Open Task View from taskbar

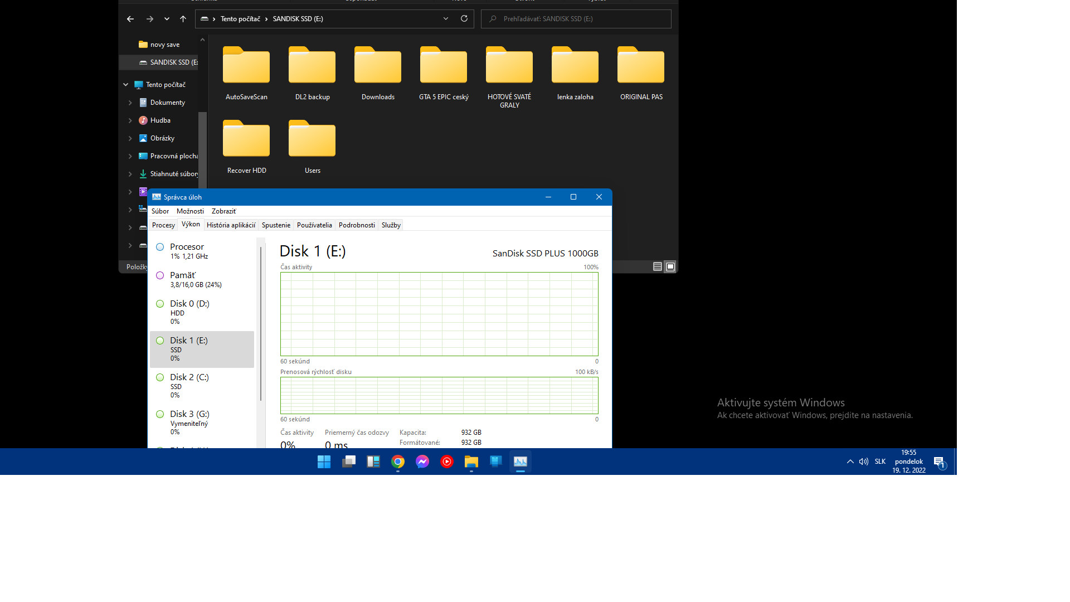349,462
